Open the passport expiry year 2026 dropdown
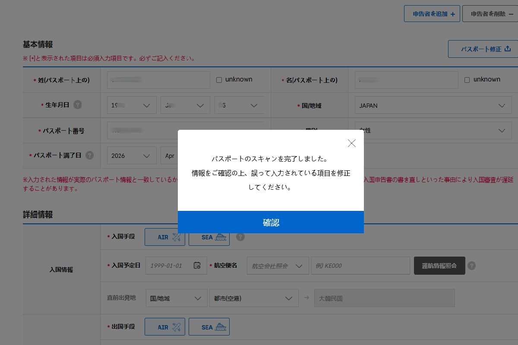The width and height of the screenshot is (518, 345). pos(132,156)
